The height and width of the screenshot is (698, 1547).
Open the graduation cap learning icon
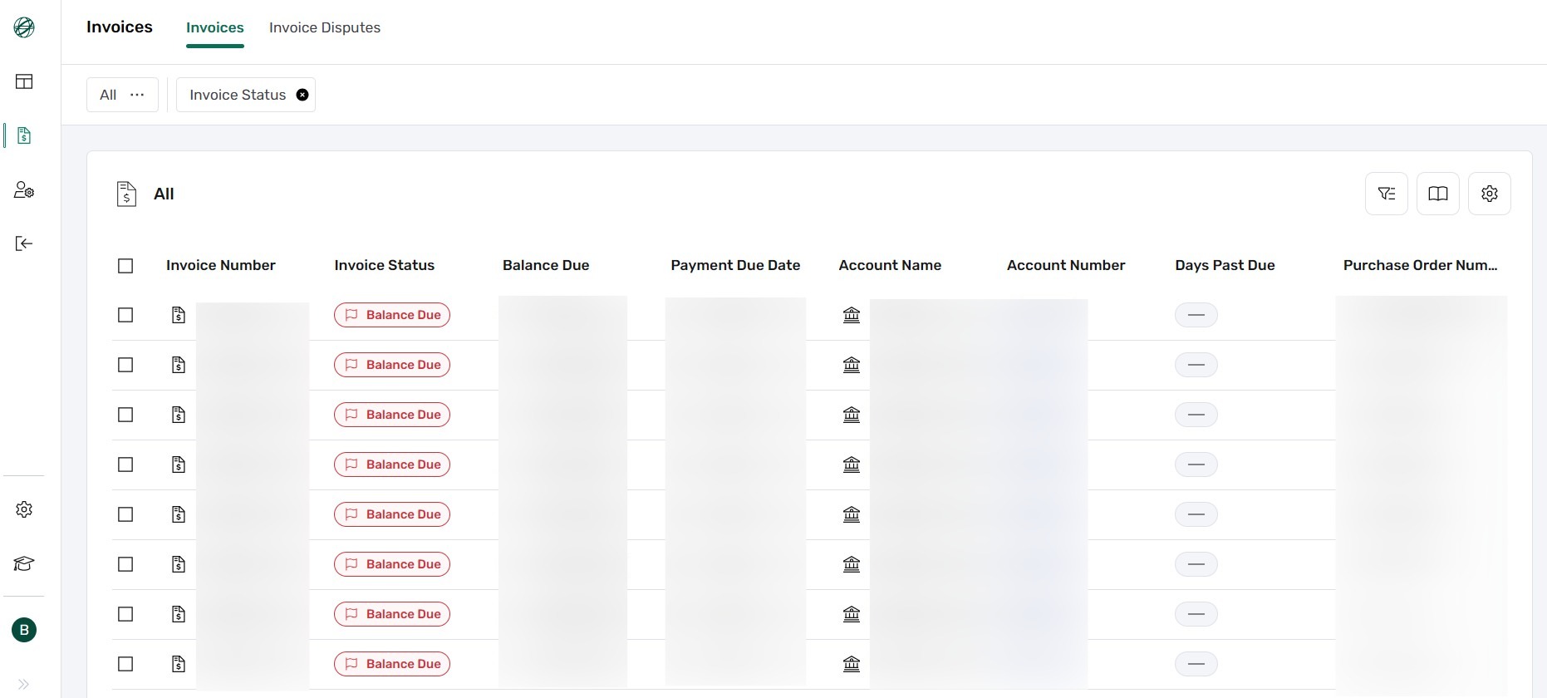pos(24,563)
